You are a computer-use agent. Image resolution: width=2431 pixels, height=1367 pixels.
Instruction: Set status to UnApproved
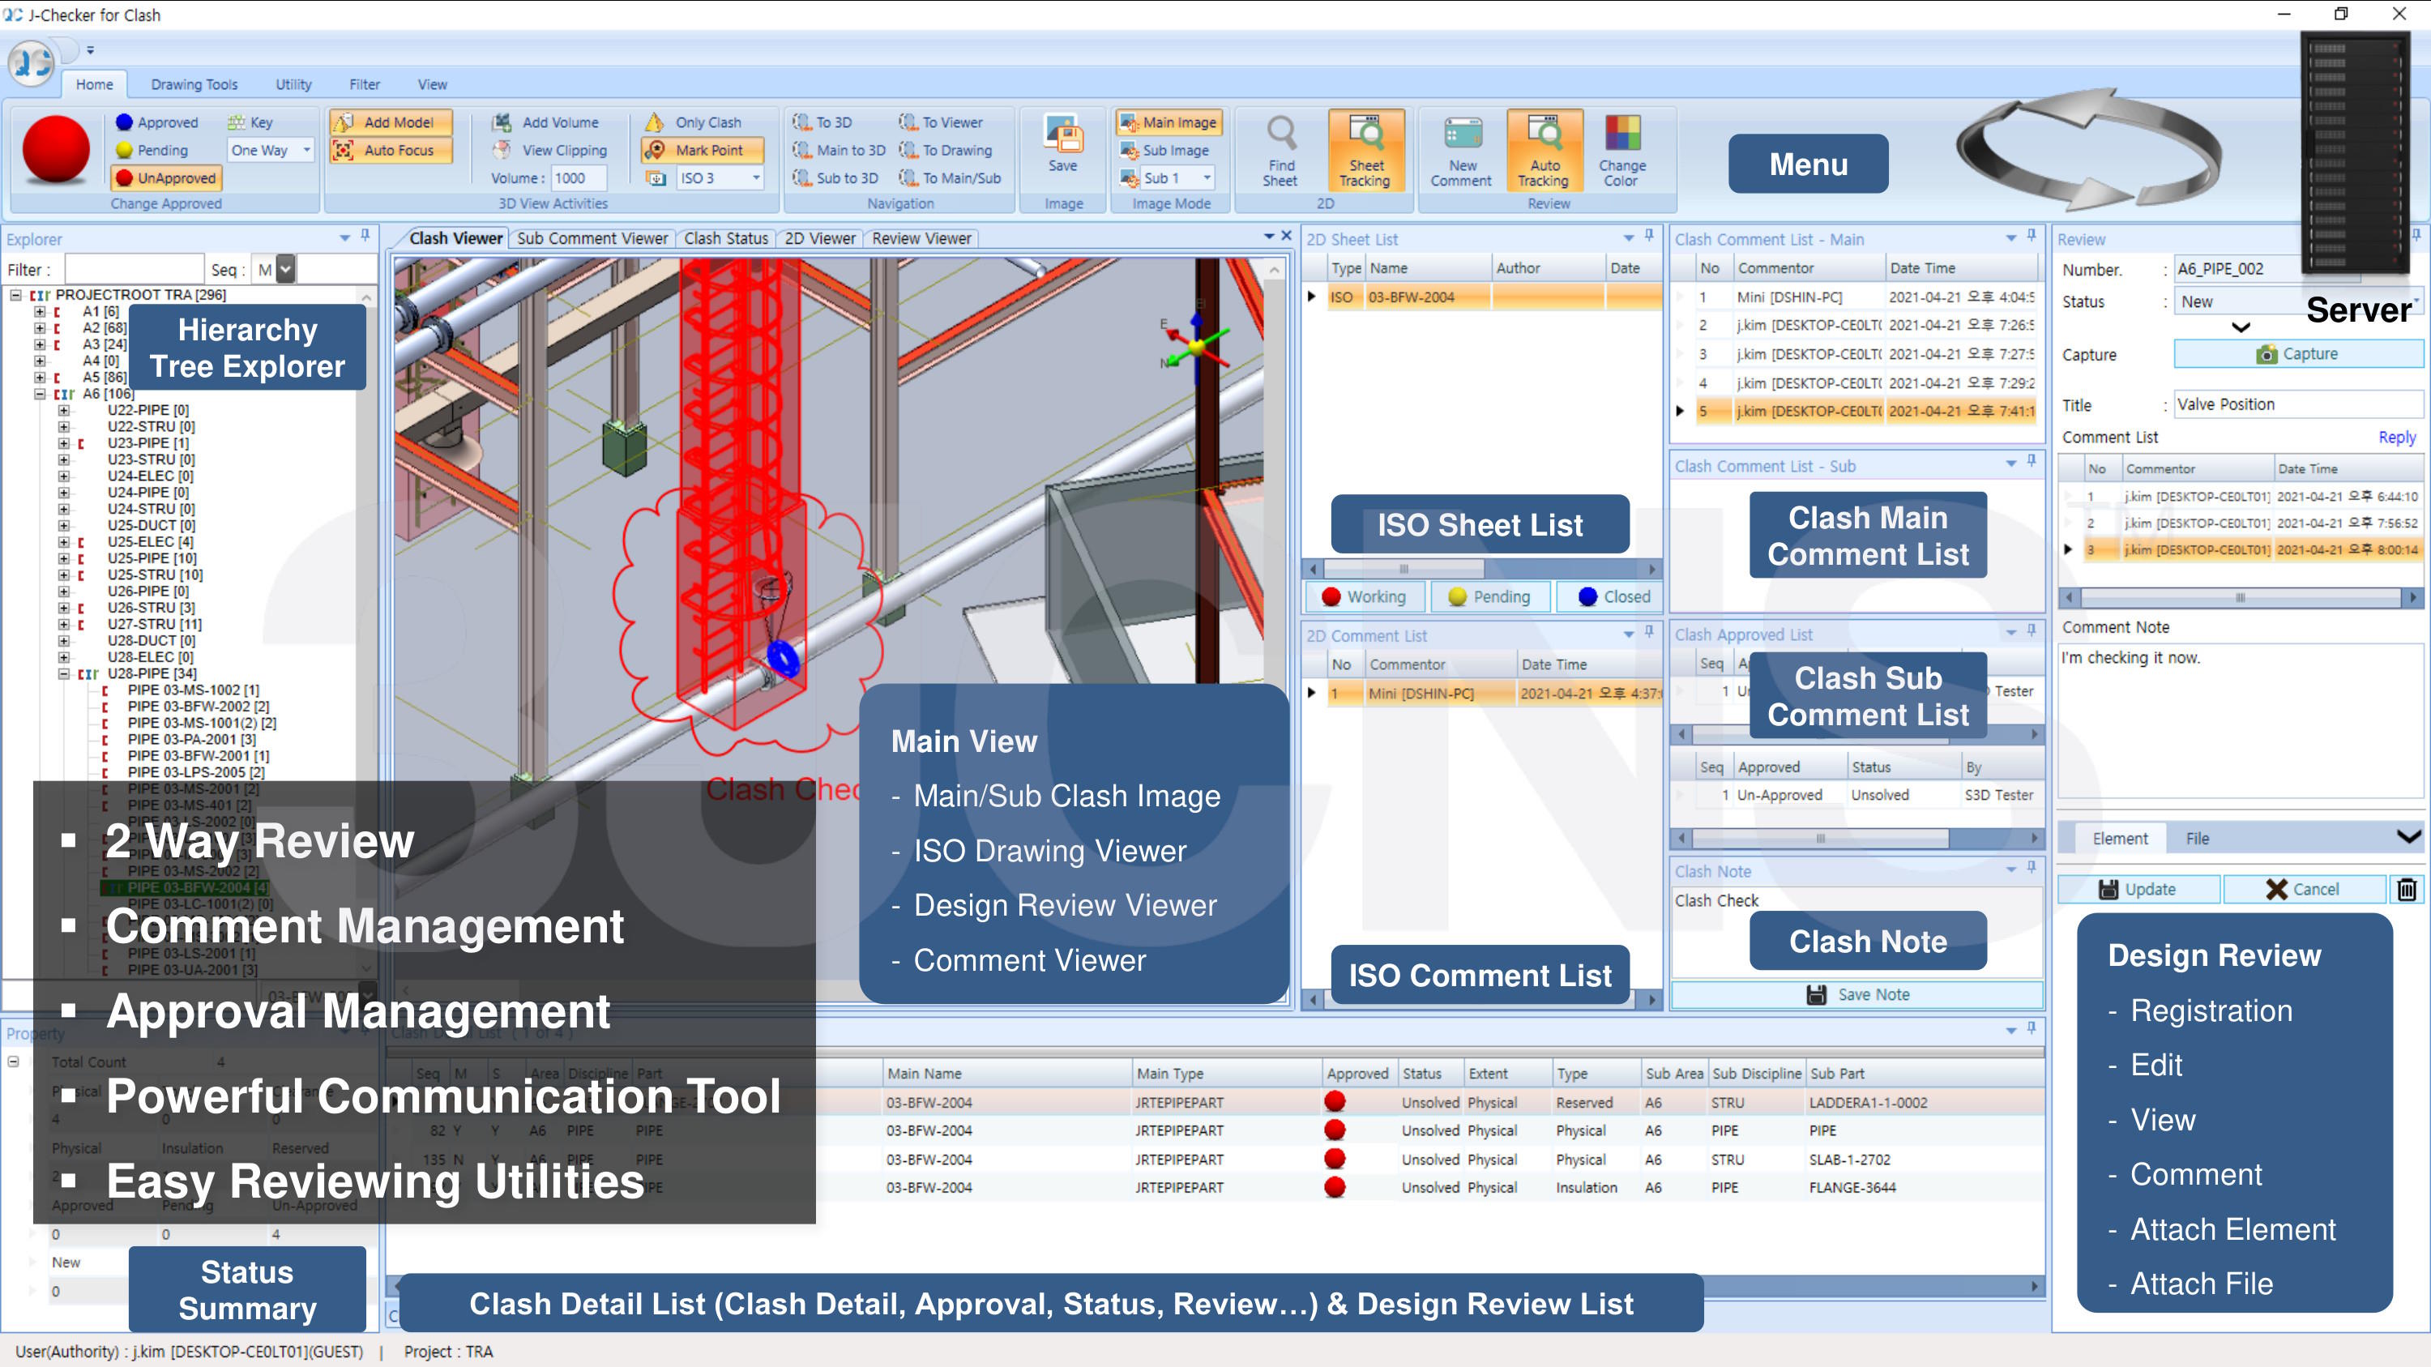pos(165,177)
